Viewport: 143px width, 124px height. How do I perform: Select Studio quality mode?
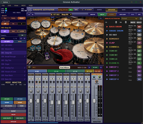click(13, 18)
